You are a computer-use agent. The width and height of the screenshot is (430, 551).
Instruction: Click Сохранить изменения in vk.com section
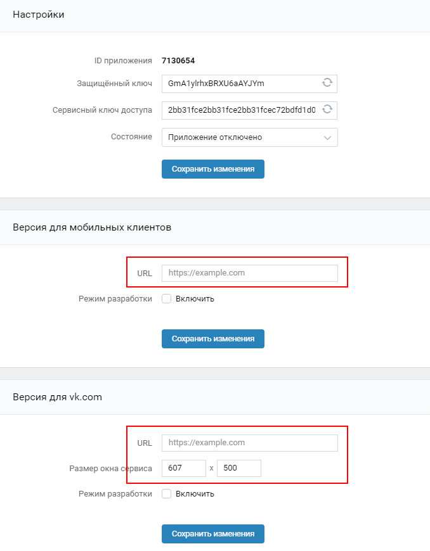click(212, 534)
